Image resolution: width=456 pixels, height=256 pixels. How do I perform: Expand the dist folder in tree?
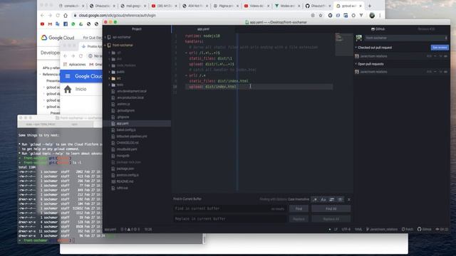click(110, 59)
